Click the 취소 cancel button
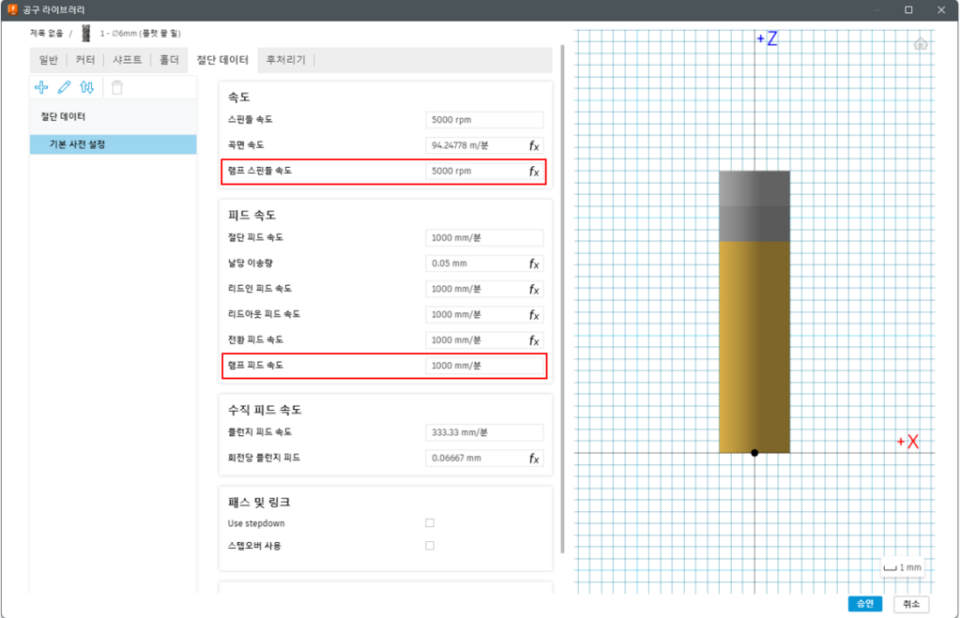 click(910, 604)
